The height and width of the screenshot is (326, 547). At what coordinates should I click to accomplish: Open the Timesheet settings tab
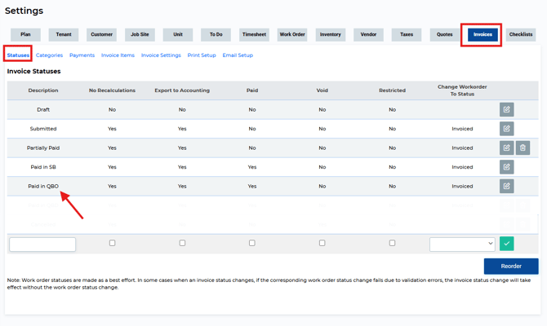click(254, 34)
